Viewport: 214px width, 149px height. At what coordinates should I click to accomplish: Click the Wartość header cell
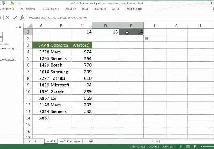pos(82,45)
